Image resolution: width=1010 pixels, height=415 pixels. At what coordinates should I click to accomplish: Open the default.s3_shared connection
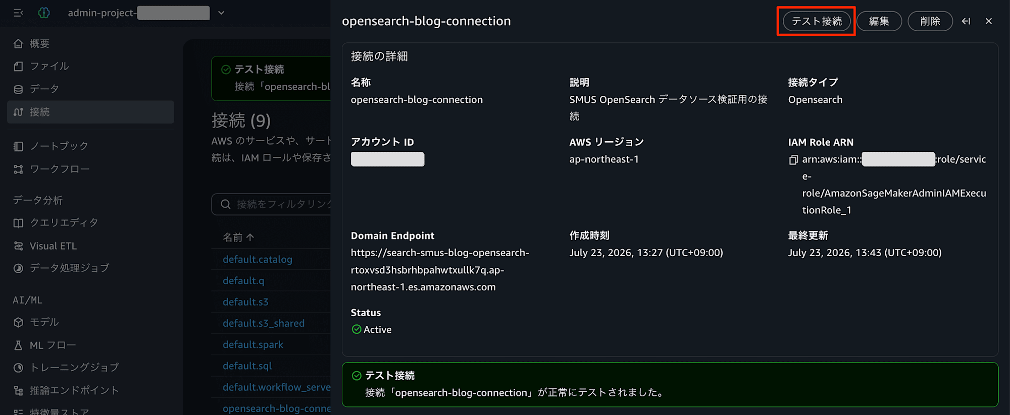[264, 323]
